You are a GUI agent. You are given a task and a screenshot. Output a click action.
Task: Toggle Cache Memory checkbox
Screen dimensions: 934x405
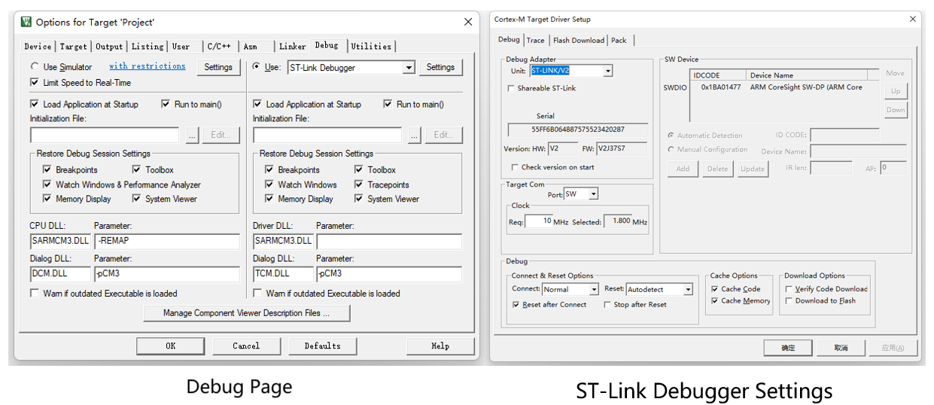[x=715, y=301]
